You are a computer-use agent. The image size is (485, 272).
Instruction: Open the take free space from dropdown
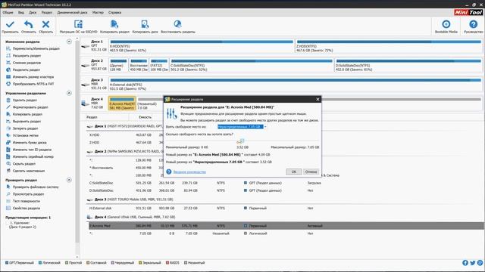242,127
